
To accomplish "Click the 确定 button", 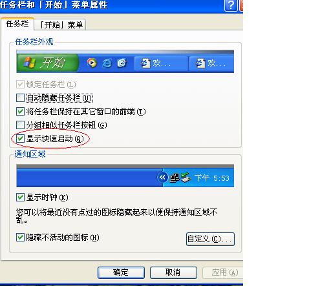I will click(121, 272).
